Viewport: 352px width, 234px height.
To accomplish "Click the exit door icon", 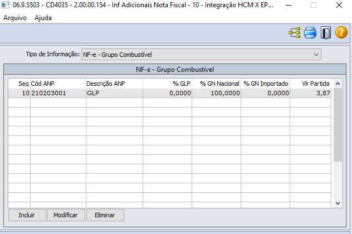I will pos(326,33).
